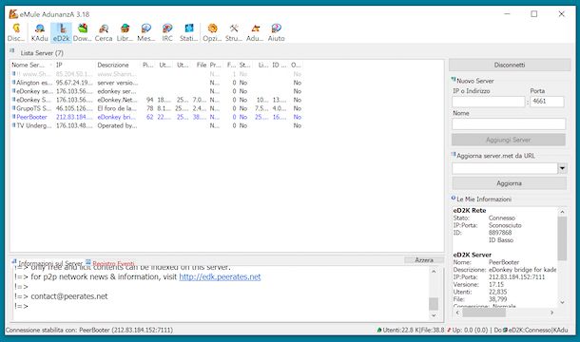580x342 pixels.
Task: Sort by File column header
Action: pyautogui.click(x=201, y=65)
